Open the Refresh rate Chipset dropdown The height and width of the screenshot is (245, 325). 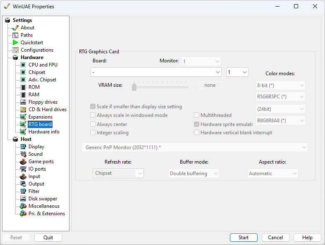click(x=118, y=174)
